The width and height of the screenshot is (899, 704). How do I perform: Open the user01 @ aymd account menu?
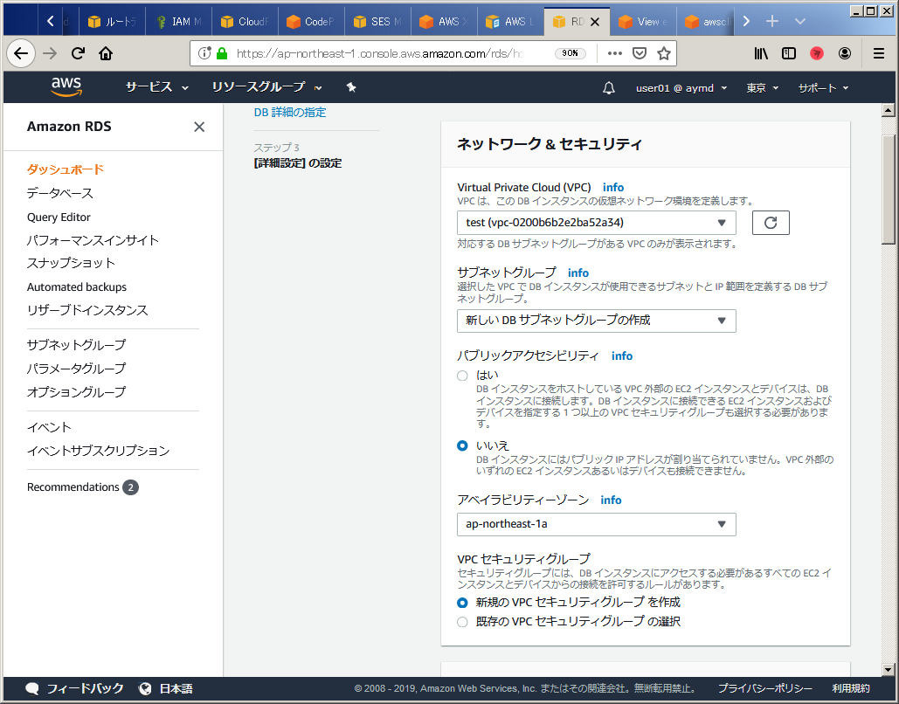(x=681, y=87)
